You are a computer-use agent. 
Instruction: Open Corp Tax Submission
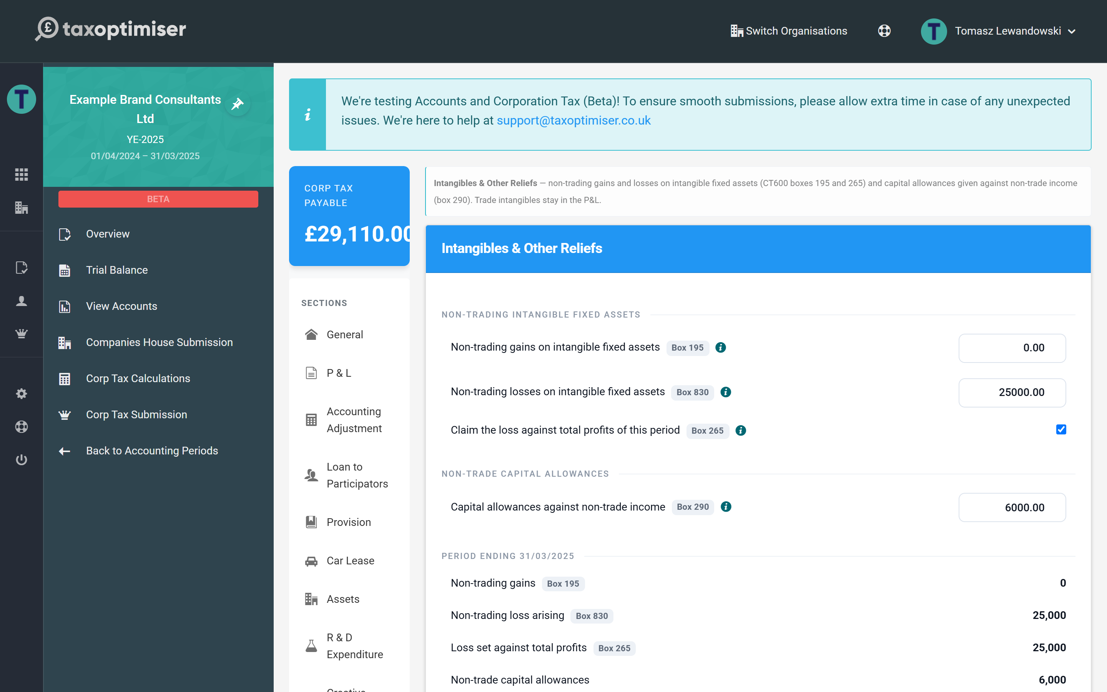coord(158,415)
